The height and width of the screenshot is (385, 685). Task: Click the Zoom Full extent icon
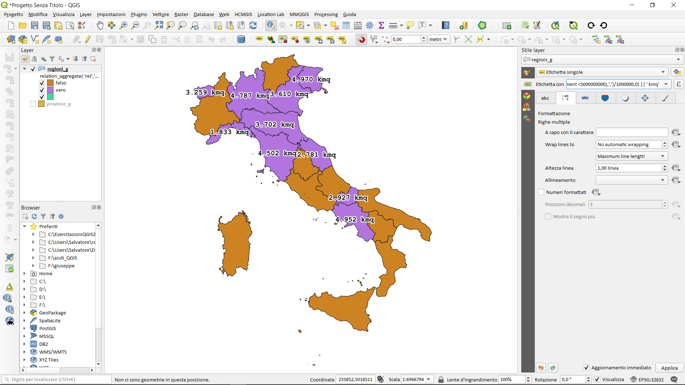click(x=159, y=25)
